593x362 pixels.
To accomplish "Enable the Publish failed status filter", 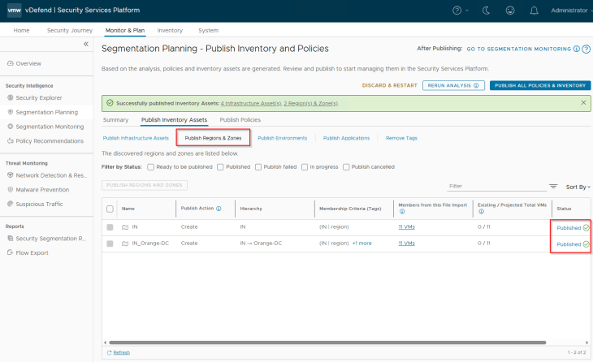I will pyautogui.click(x=258, y=167).
